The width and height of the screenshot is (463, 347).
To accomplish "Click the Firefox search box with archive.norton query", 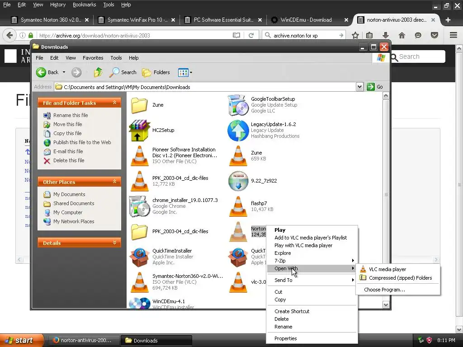I will click(304, 35).
